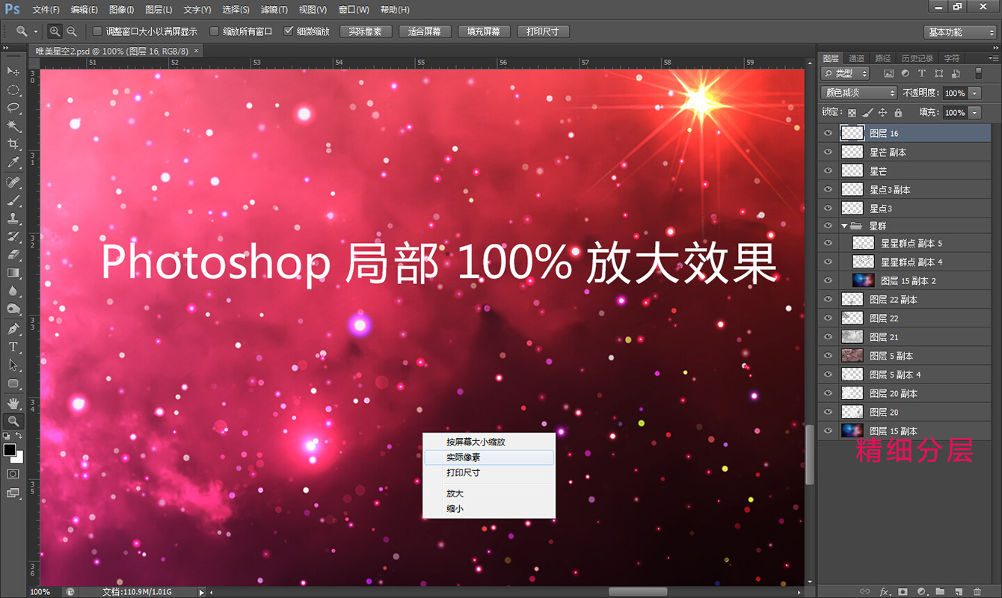Select the Gradient tool

13,274
